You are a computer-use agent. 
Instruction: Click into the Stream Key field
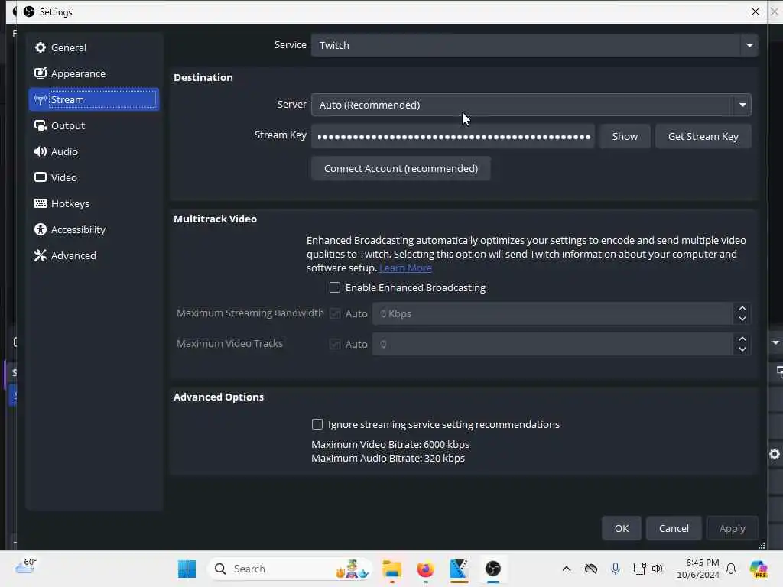(x=453, y=136)
